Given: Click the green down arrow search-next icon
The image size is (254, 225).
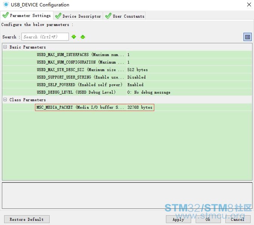Looking at the screenshot, I should pyautogui.click(x=74, y=37).
